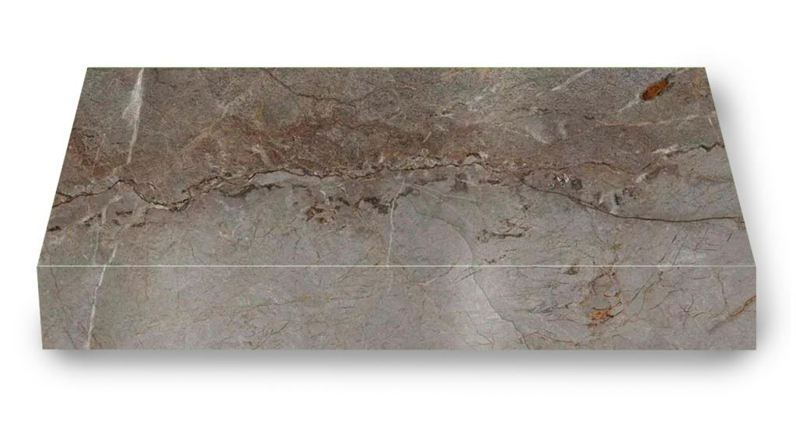Click the white vein in the slab's upper-left

coord(135,109)
